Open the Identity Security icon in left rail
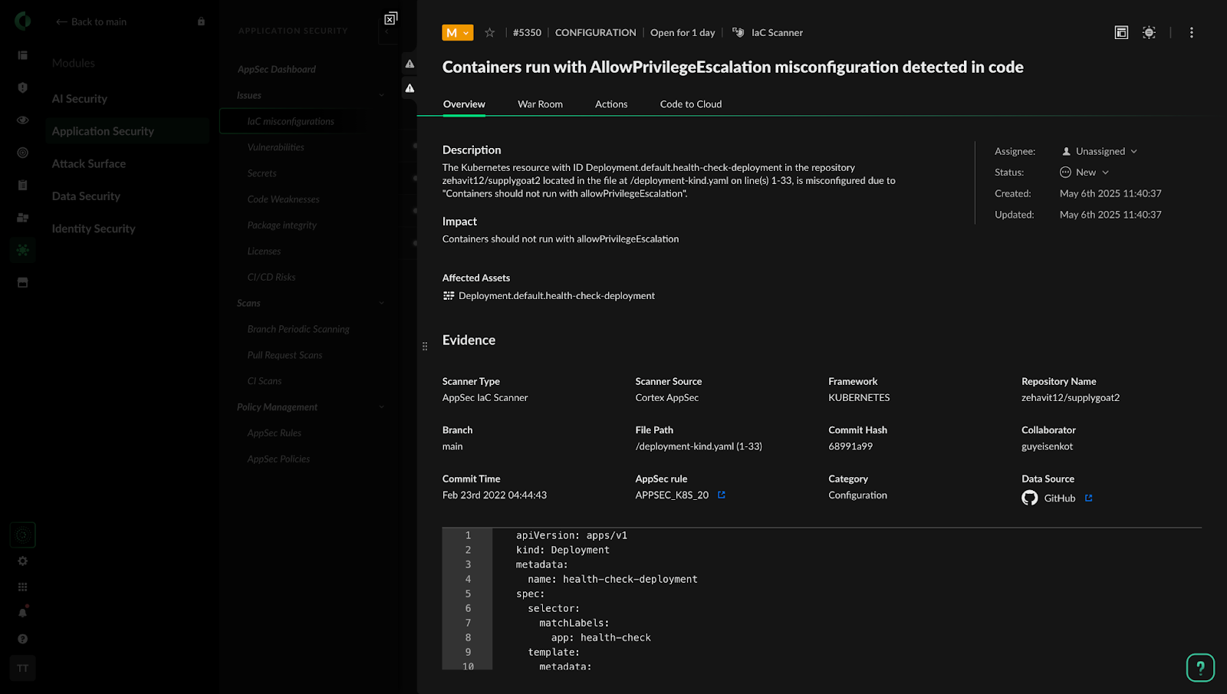Image resolution: width=1227 pixels, height=694 pixels. click(x=22, y=217)
